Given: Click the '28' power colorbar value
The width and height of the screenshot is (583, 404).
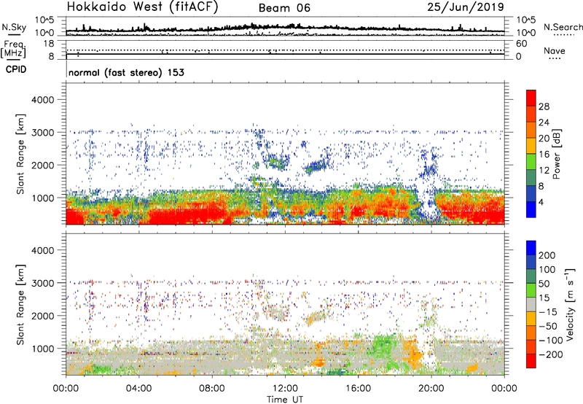Looking at the screenshot, I should [544, 106].
